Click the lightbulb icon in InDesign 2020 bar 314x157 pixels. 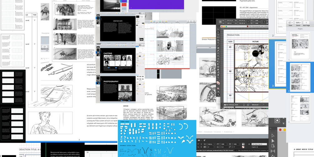244,105
